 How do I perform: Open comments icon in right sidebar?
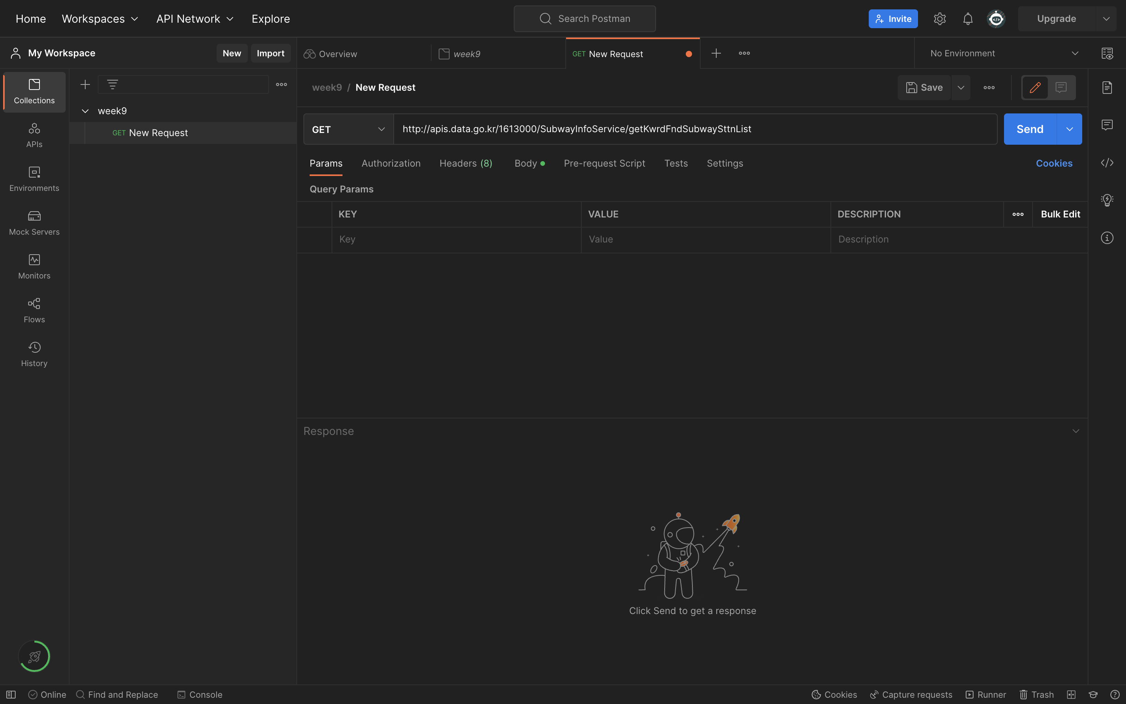point(1107,125)
